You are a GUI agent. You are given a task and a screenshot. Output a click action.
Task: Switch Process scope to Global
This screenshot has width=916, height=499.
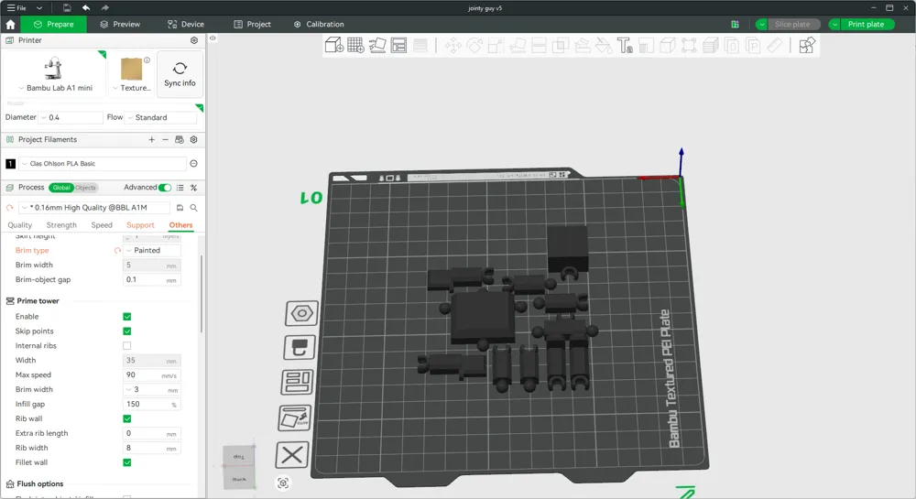click(x=61, y=188)
